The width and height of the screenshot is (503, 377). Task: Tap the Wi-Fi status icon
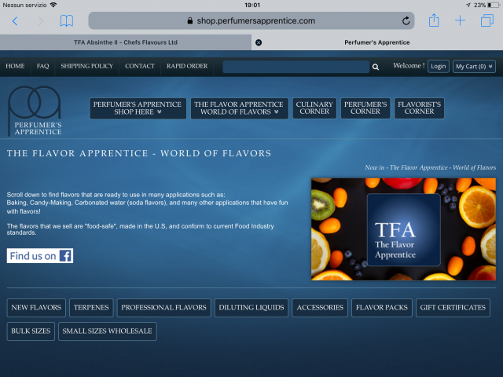pos(53,5)
